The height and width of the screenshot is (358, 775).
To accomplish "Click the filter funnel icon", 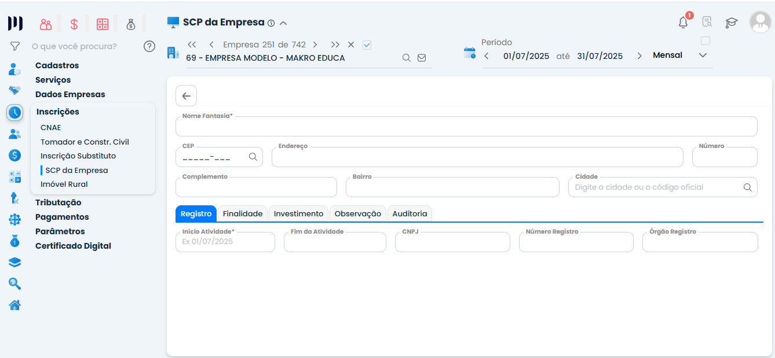I will pyautogui.click(x=15, y=46).
